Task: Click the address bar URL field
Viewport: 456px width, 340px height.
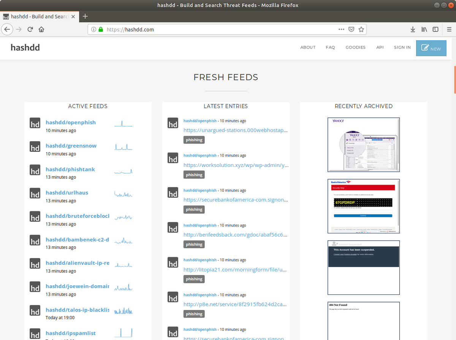Action: [x=220, y=29]
